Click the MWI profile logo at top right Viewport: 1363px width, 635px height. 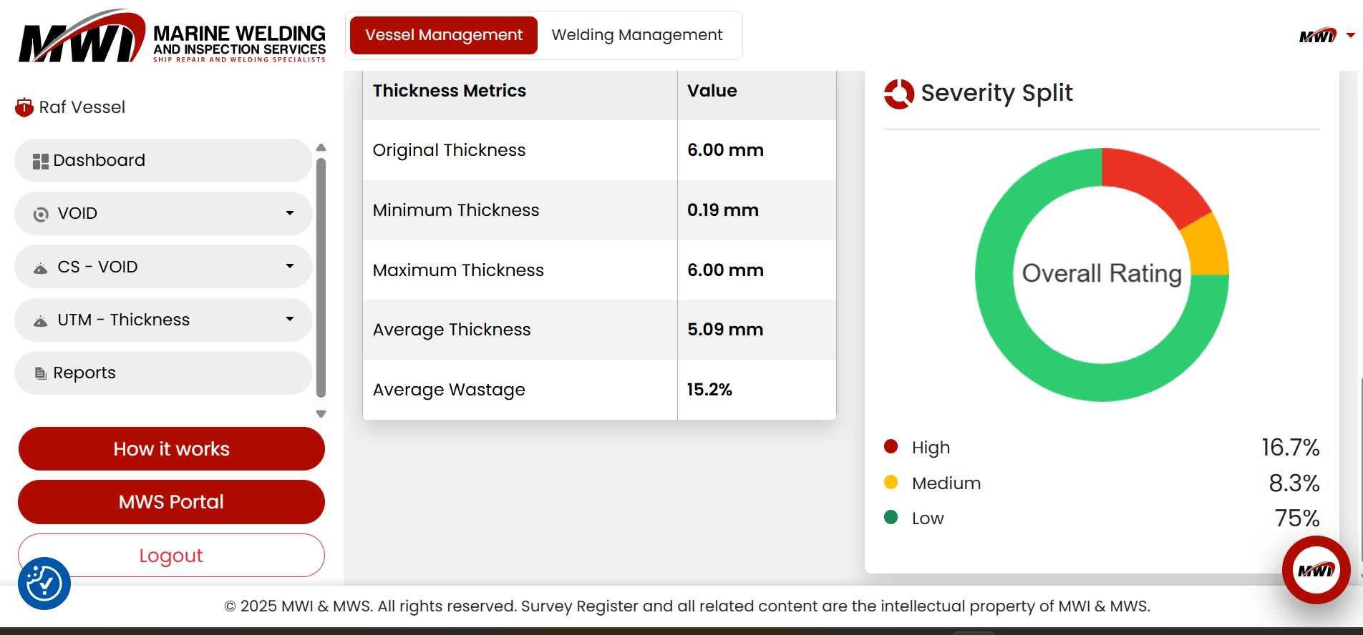(x=1318, y=35)
